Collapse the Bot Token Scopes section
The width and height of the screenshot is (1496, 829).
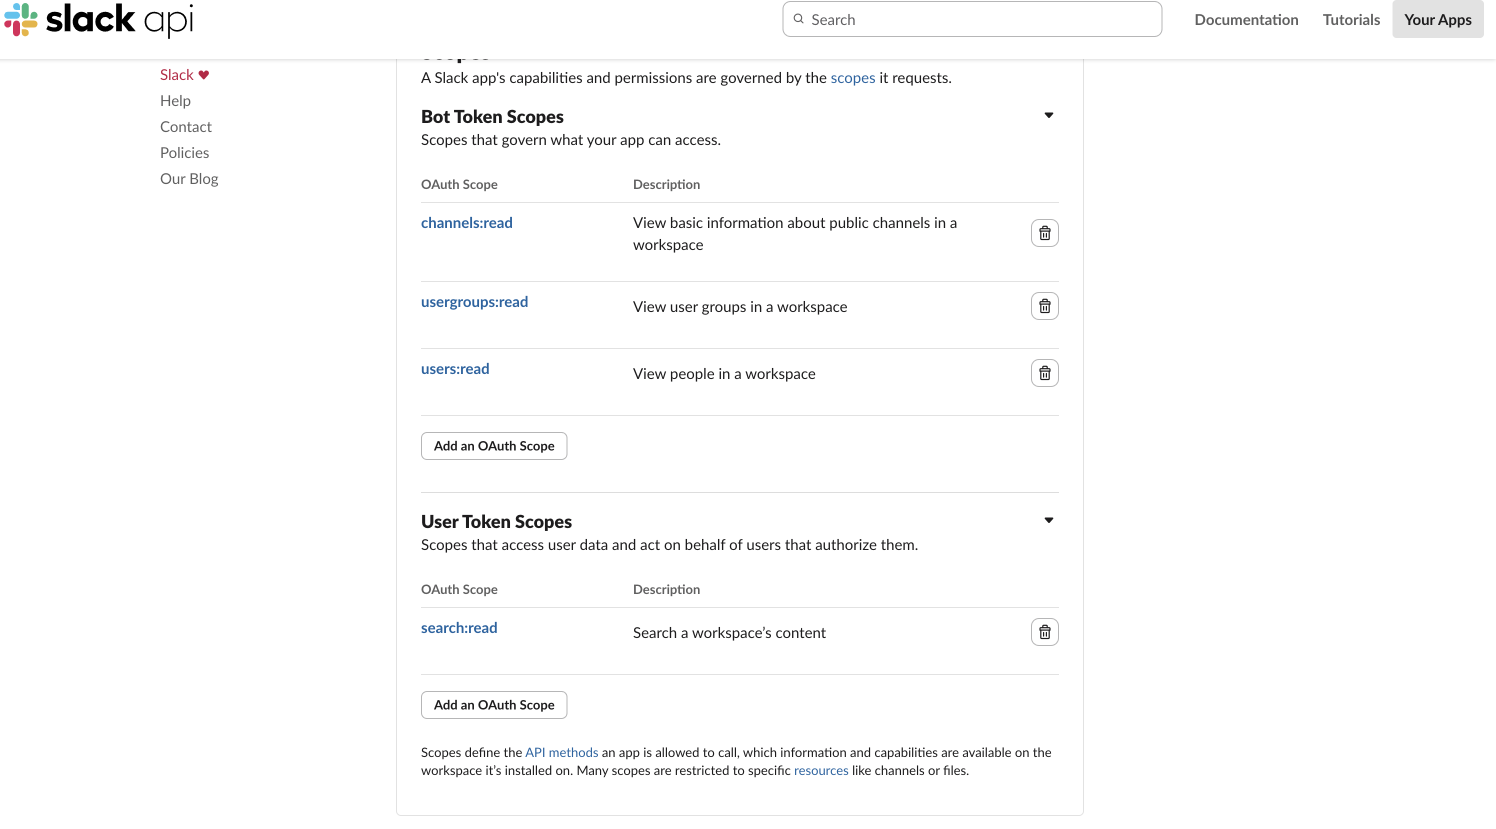point(1048,115)
